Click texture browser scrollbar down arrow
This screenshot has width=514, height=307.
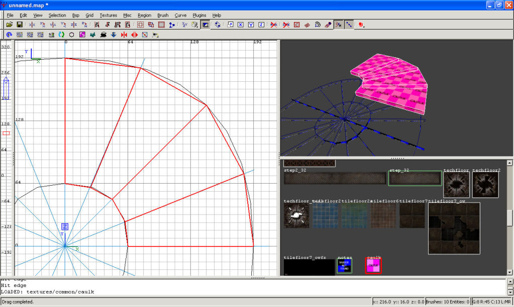[509, 272]
